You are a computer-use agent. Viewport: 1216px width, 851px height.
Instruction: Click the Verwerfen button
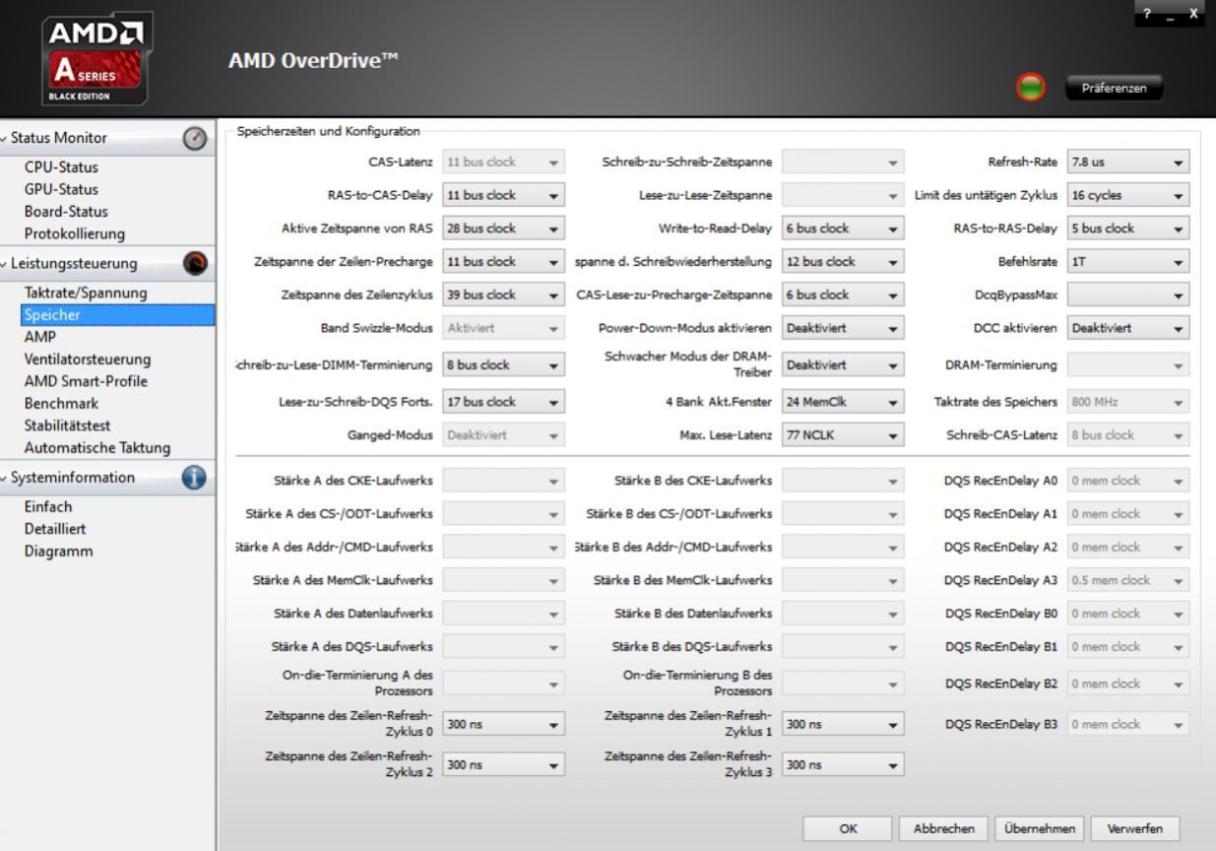pyautogui.click(x=1134, y=829)
